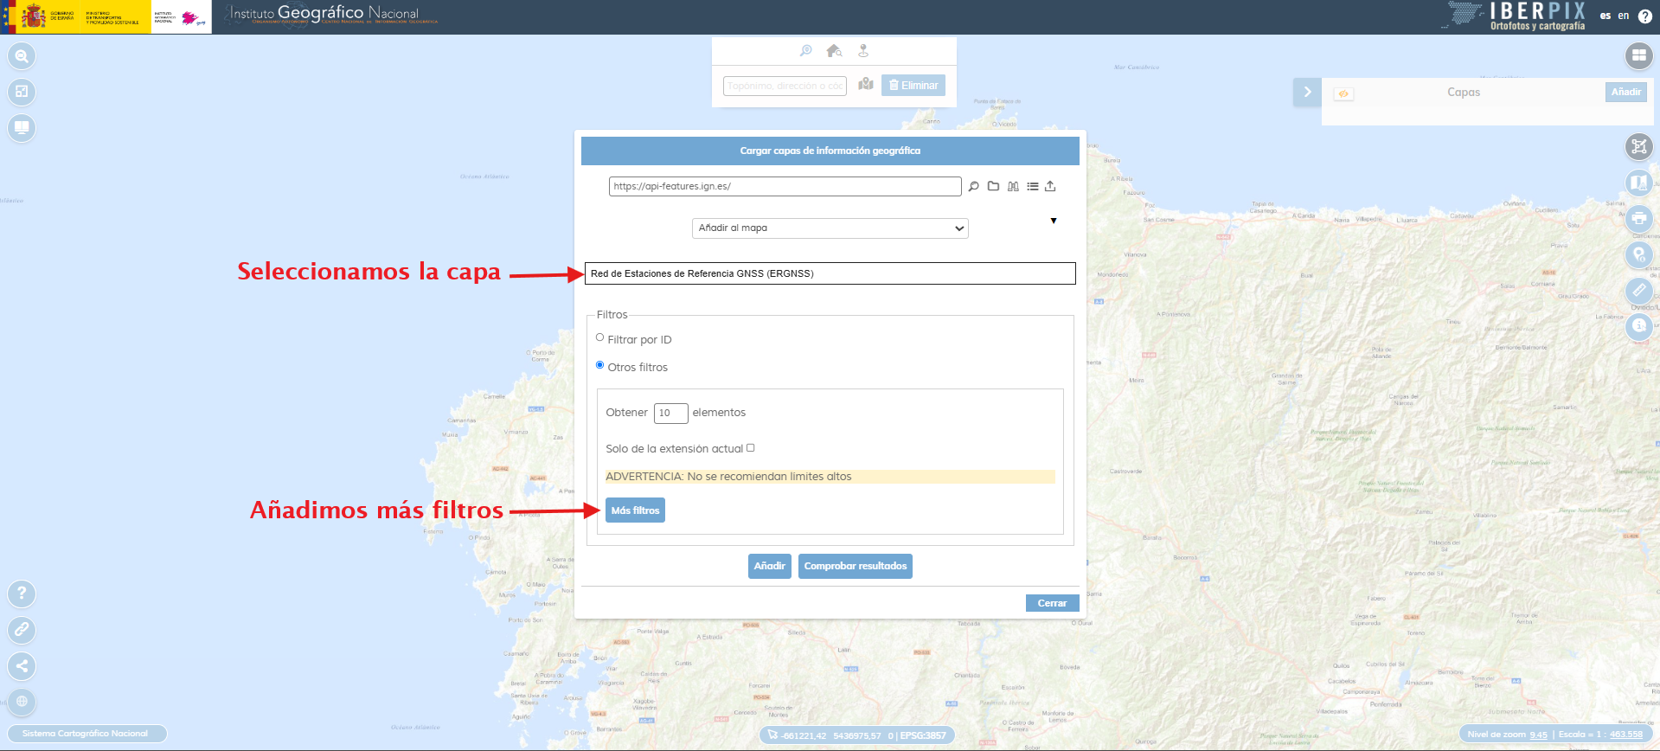
Task: Enable 'Solo de la extensión actual' checkbox
Action: pos(750,448)
